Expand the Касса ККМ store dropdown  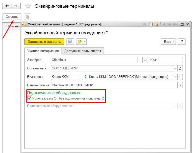click(175, 77)
